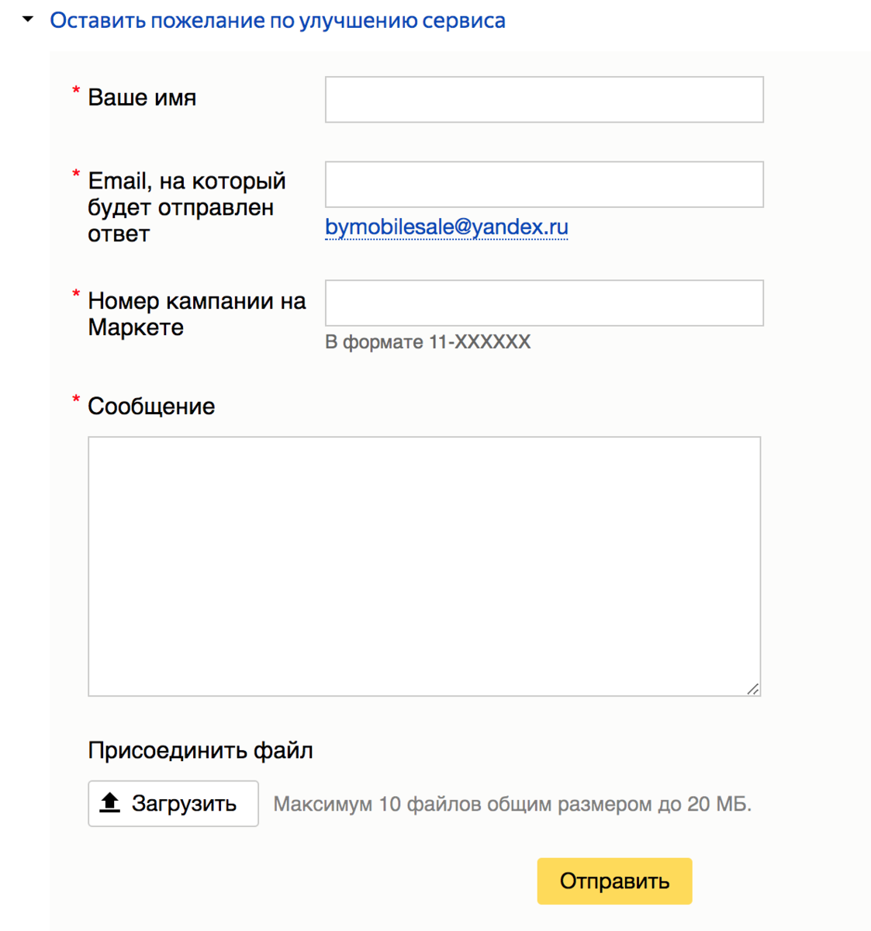Collapse the section using the black triangle arrow

coord(28,19)
